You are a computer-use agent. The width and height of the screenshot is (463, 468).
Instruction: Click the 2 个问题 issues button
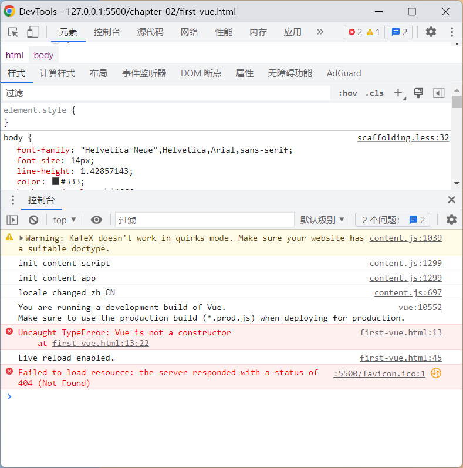(393, 220)
